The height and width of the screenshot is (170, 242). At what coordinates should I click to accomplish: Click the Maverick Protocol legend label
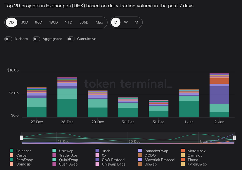point(160,160)
